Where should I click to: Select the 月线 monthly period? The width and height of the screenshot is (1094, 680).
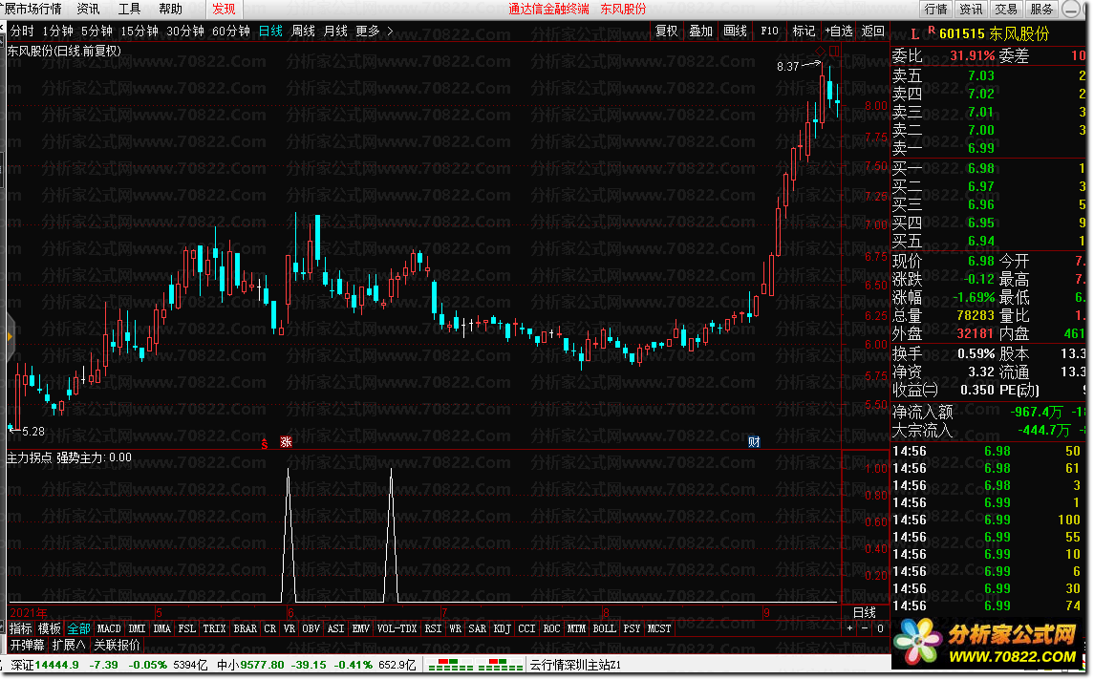pyautogui.click(x=335, y=32)
